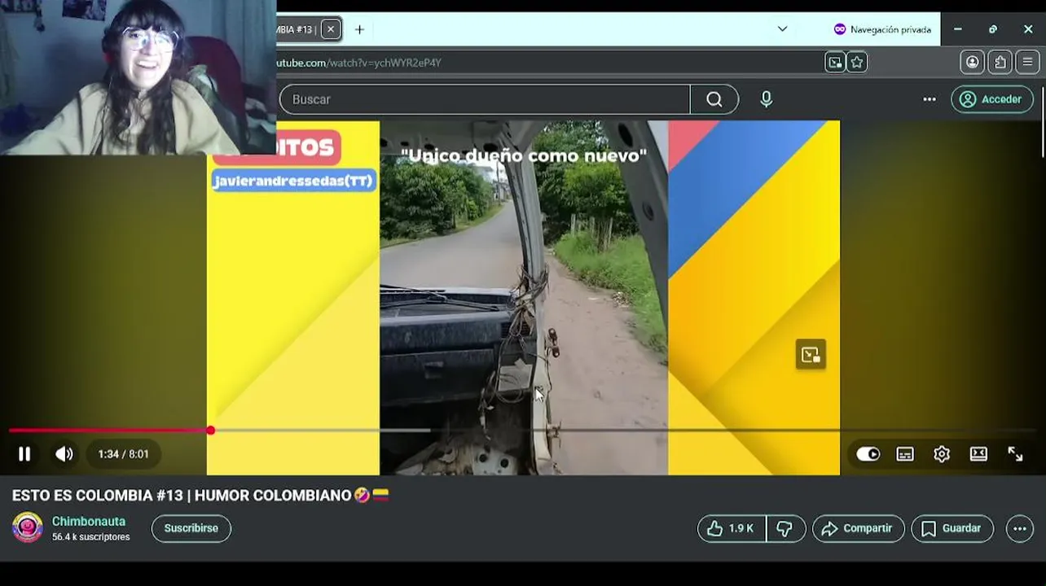1046x586 pixels.
Task: Enter fullscreen mode
Action: click(x=1015, y=454)
